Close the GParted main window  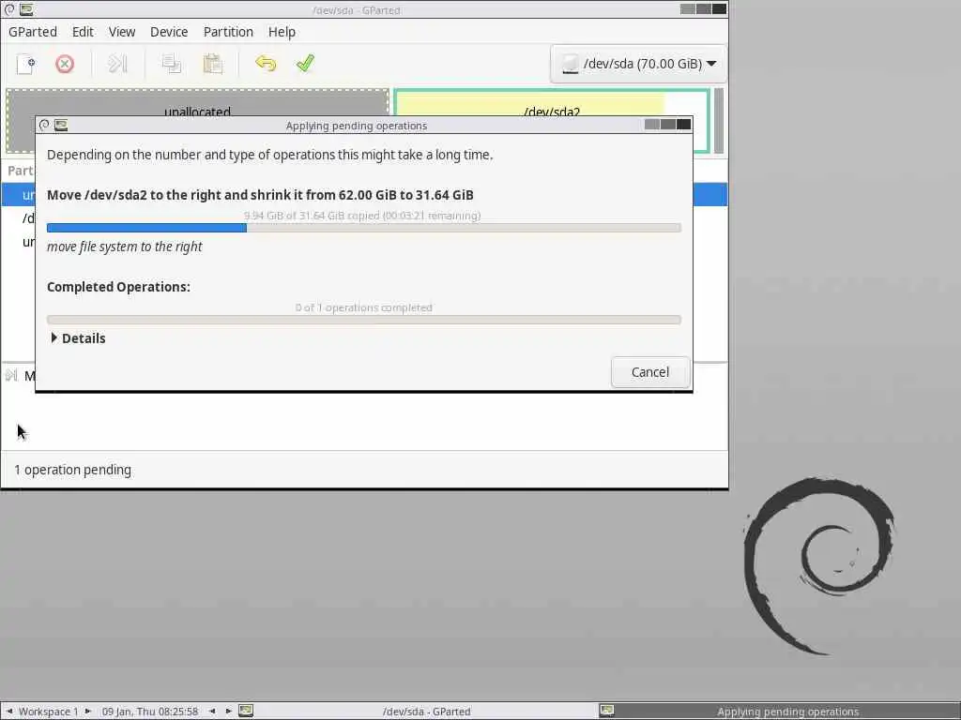[x=720, y=8]
